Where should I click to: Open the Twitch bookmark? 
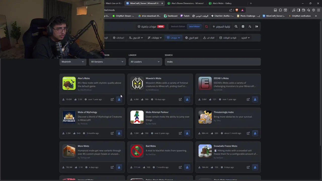[x=185, y=16]
